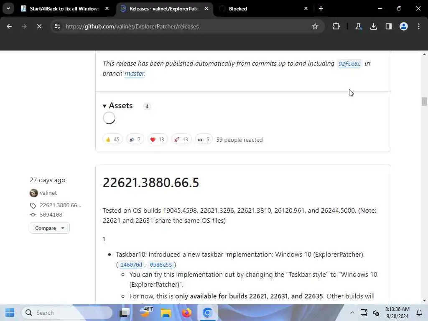Open tag 22621.3880.66... link

tap(60, 205)
